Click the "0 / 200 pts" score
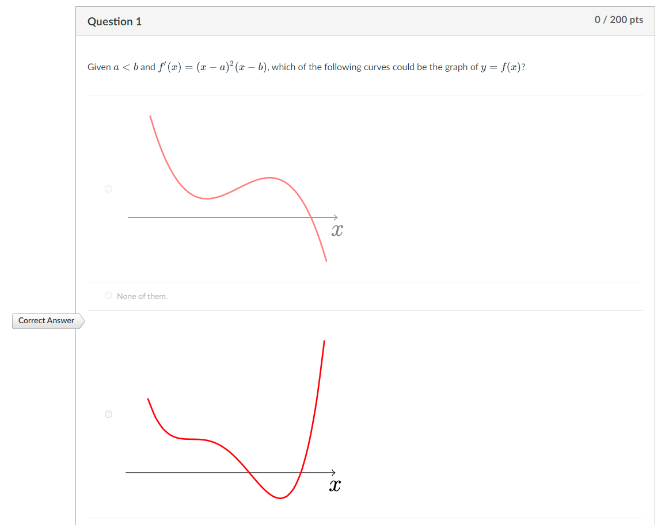The height and width of the screenshot is (525, 665). (x=619, y=20)
